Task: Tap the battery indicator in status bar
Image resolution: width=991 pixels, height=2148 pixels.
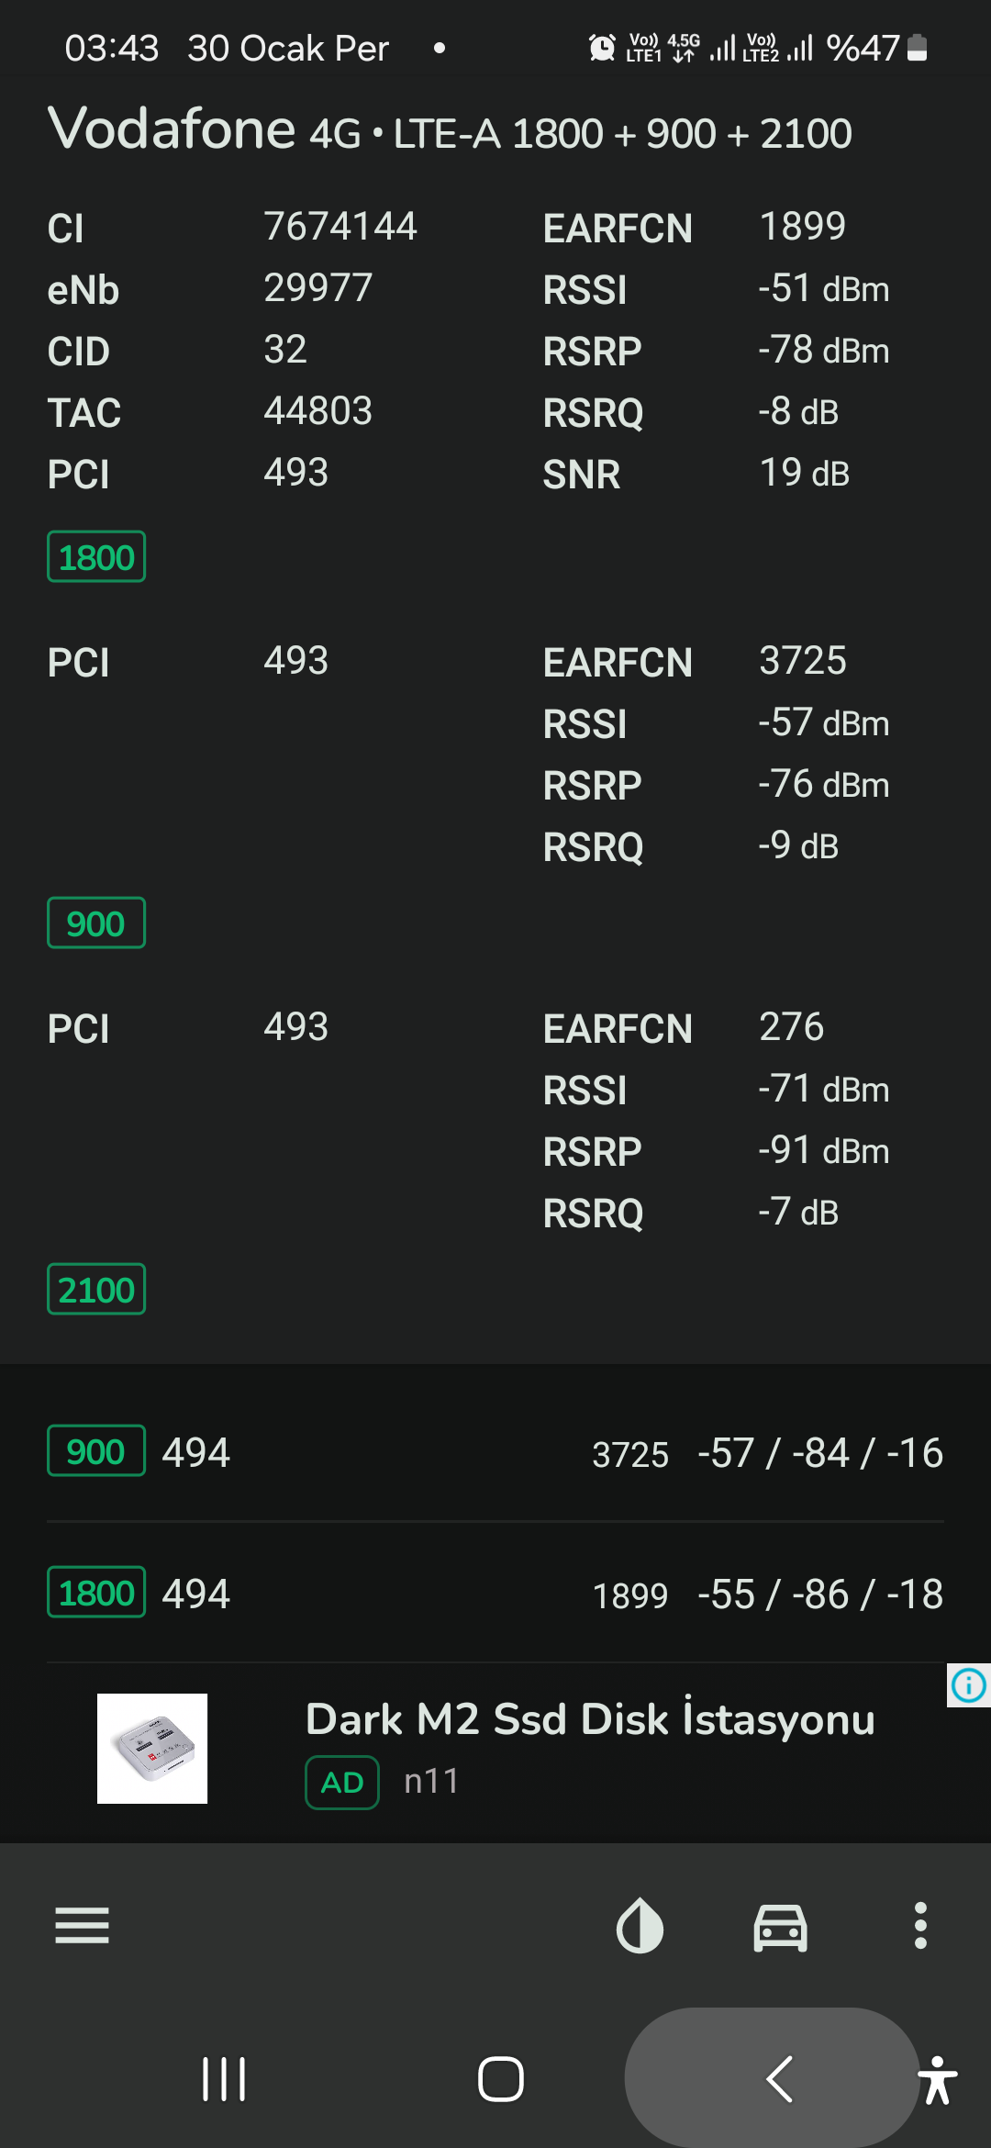Action: pos(917,48)
